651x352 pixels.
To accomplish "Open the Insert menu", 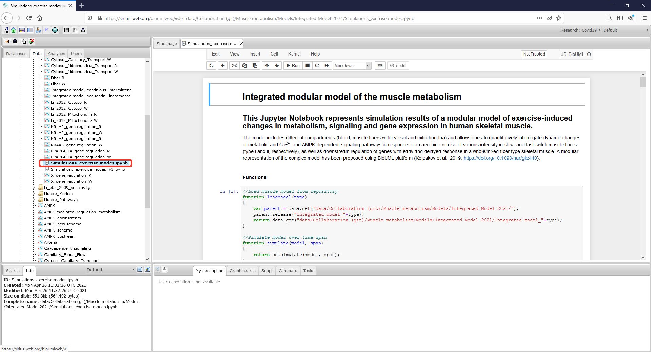I will (255, 54).
